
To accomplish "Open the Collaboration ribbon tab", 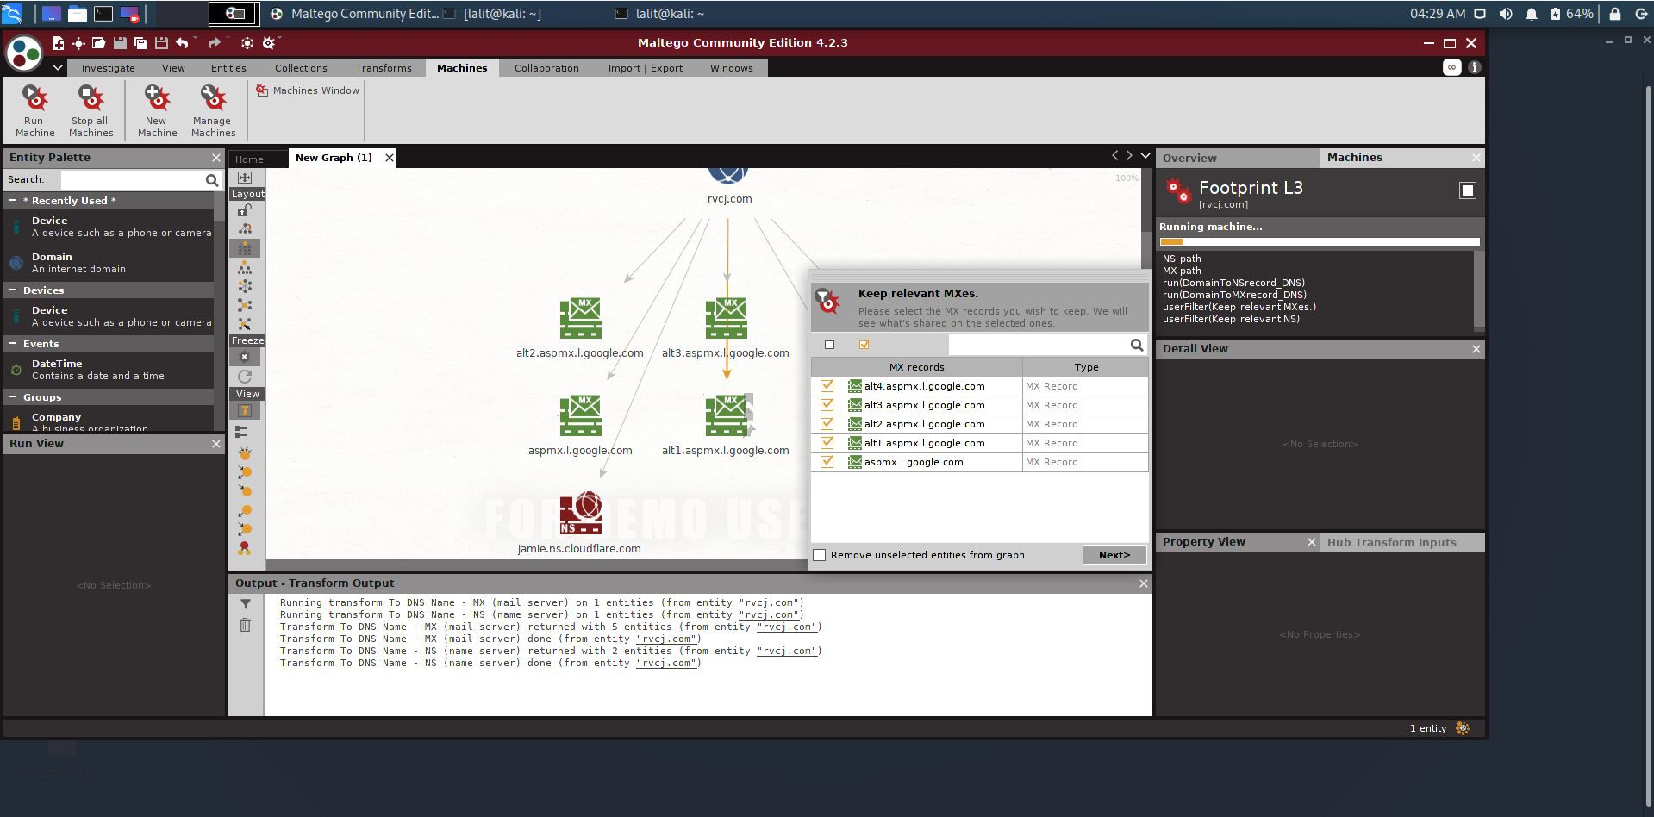I will tap(546, 68).
